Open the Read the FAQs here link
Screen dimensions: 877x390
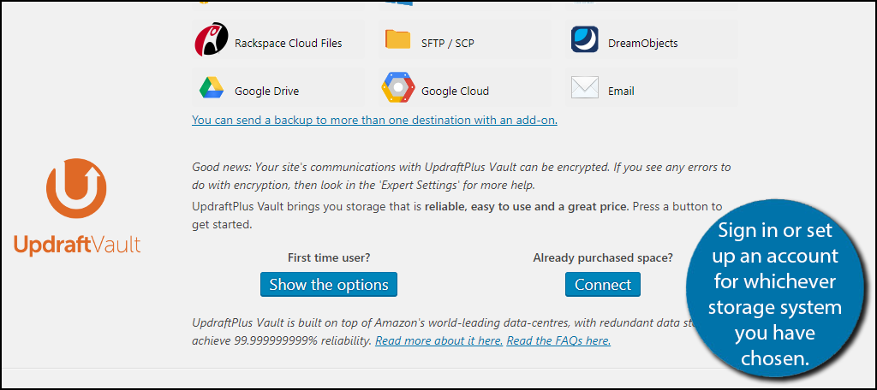[558, 340]
